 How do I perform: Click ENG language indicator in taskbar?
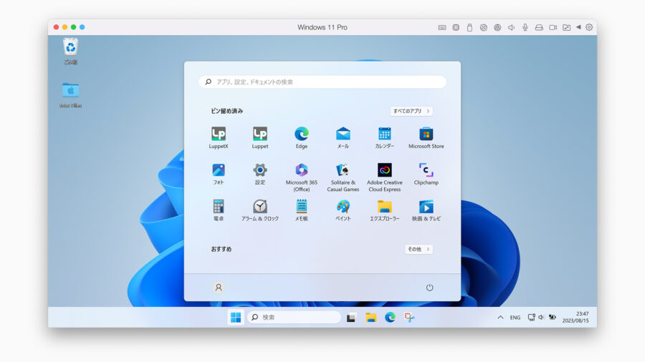515,318
